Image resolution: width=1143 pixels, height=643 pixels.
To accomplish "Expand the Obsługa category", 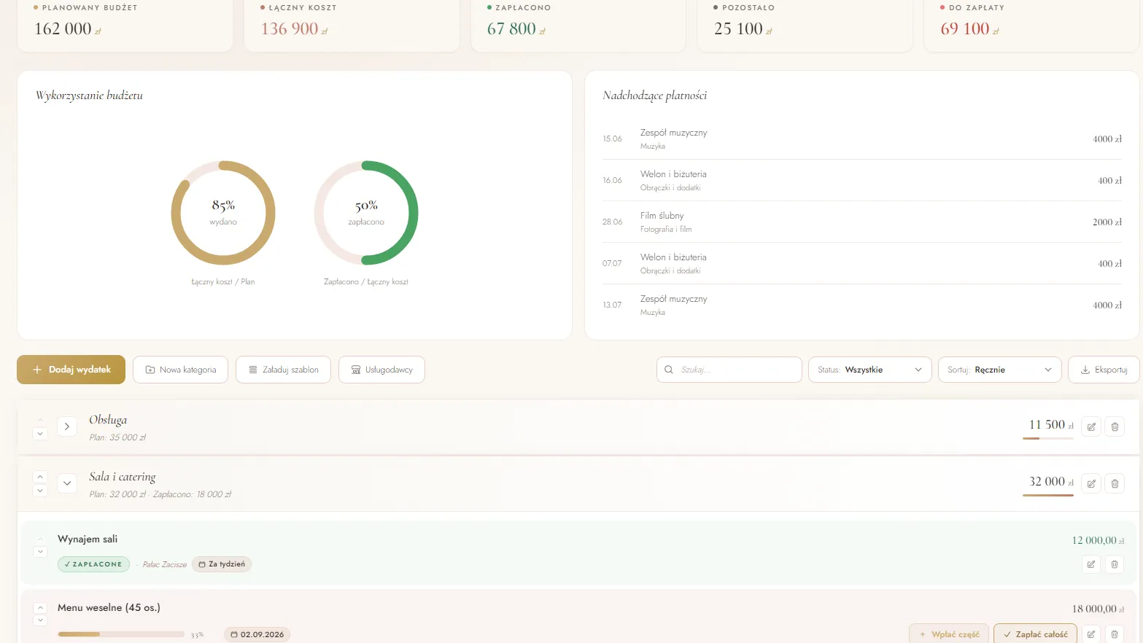I will (x=66, y=426).
